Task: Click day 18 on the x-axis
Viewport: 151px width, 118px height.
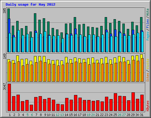Action: tap(84, 115)
